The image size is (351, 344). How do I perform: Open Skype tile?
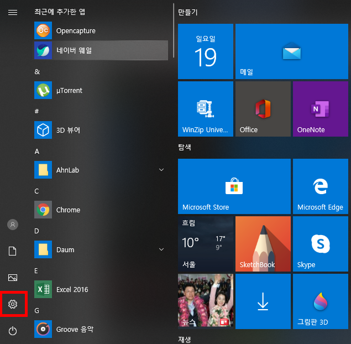pos(321,244)
